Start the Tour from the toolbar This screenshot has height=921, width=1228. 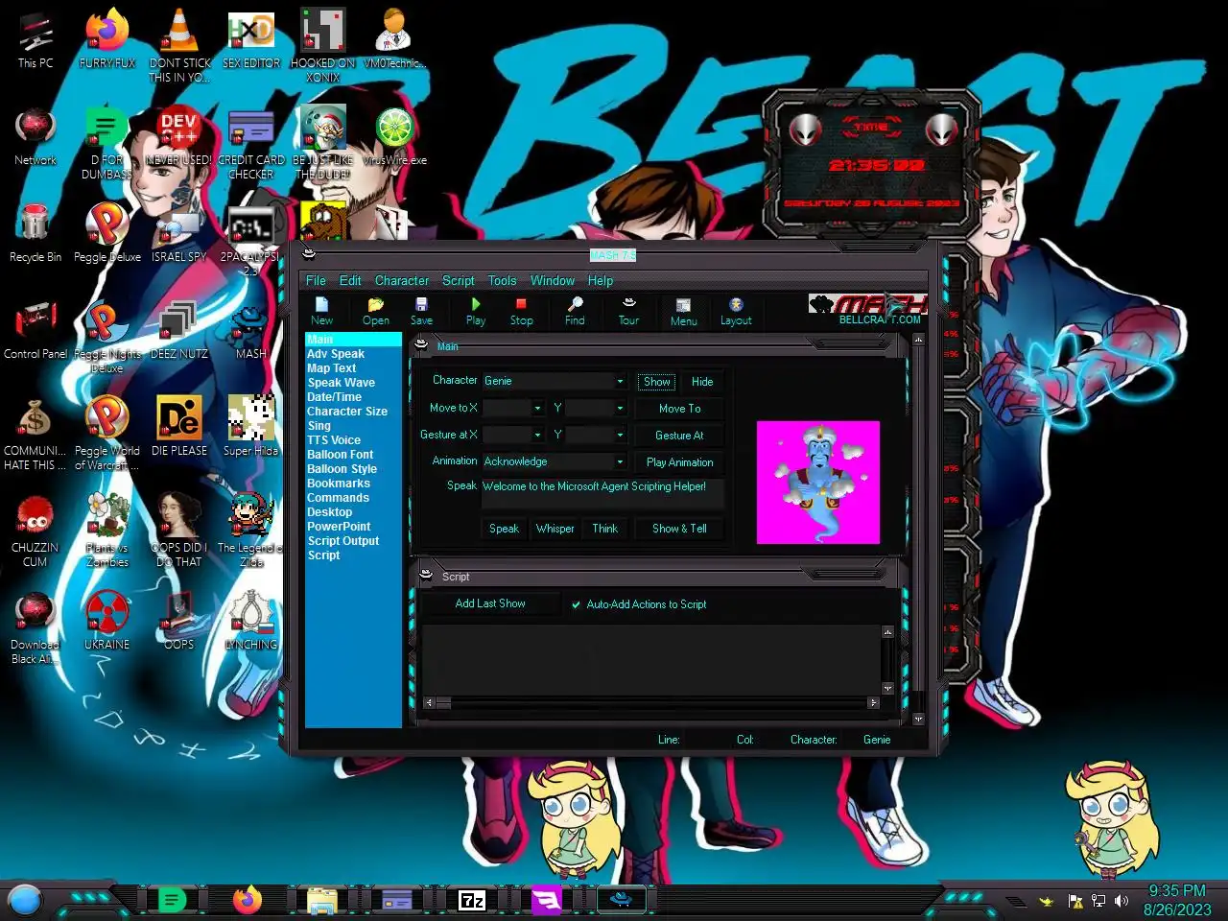(x=628, y=312)
